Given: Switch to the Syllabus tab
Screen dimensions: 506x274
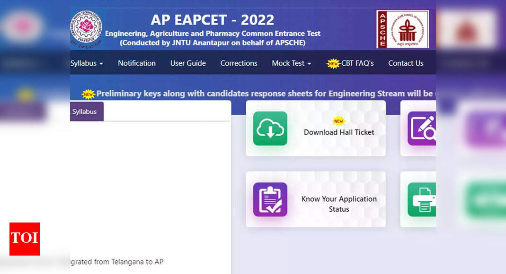Looking at the screenshot, I should pos(86,111).
